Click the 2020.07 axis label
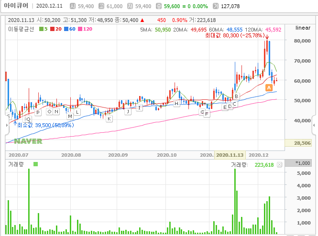Viewport: 318px width, 236px height. [19, 155]
